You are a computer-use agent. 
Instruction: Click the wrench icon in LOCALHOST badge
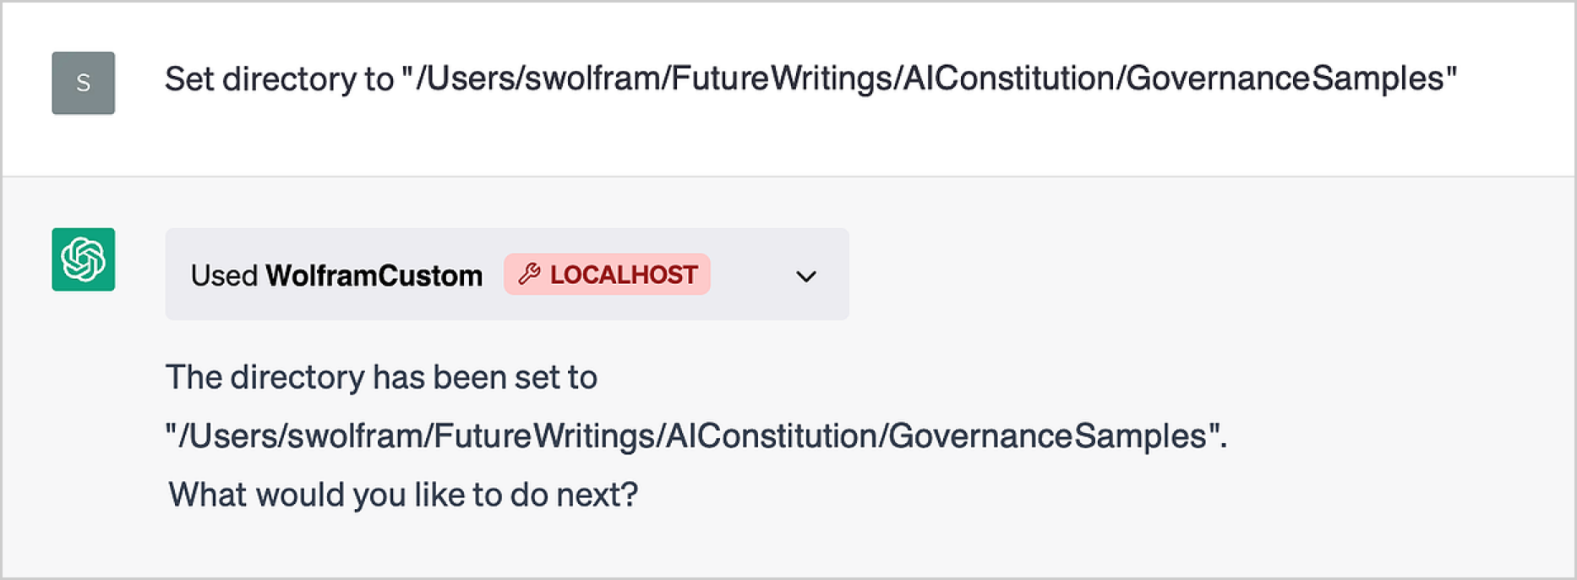pos(529,274)
